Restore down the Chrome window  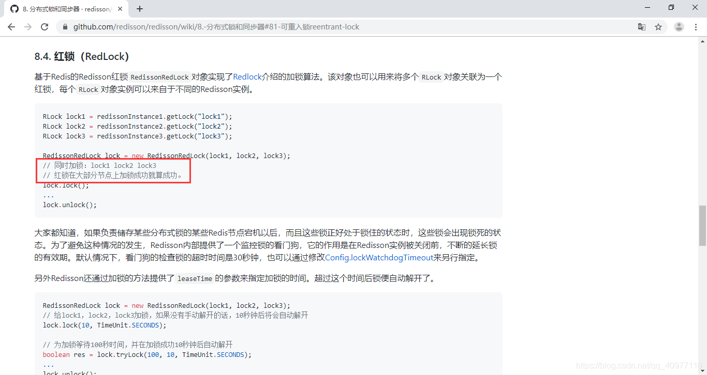(671, 7)
